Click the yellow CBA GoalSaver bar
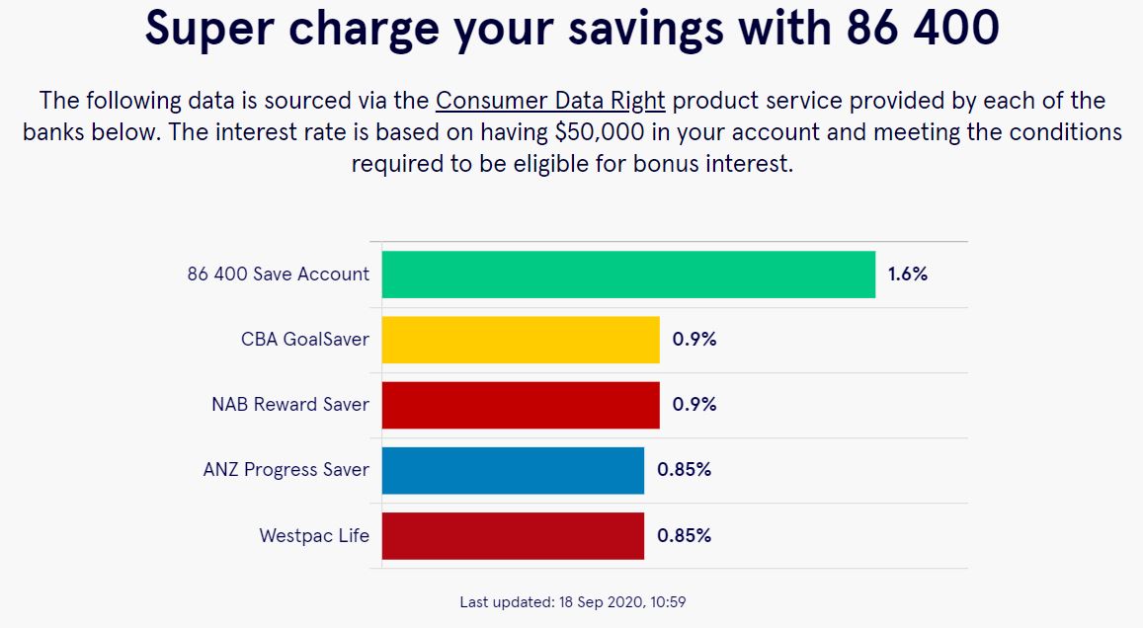This screenshot has height=628, width=1143. [521, 340]
